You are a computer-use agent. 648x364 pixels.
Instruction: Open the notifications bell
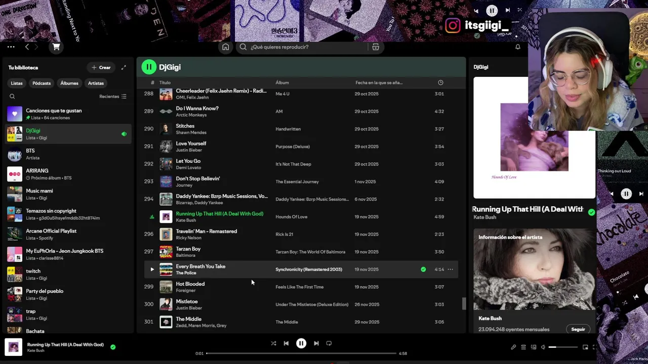click(518, 47)
